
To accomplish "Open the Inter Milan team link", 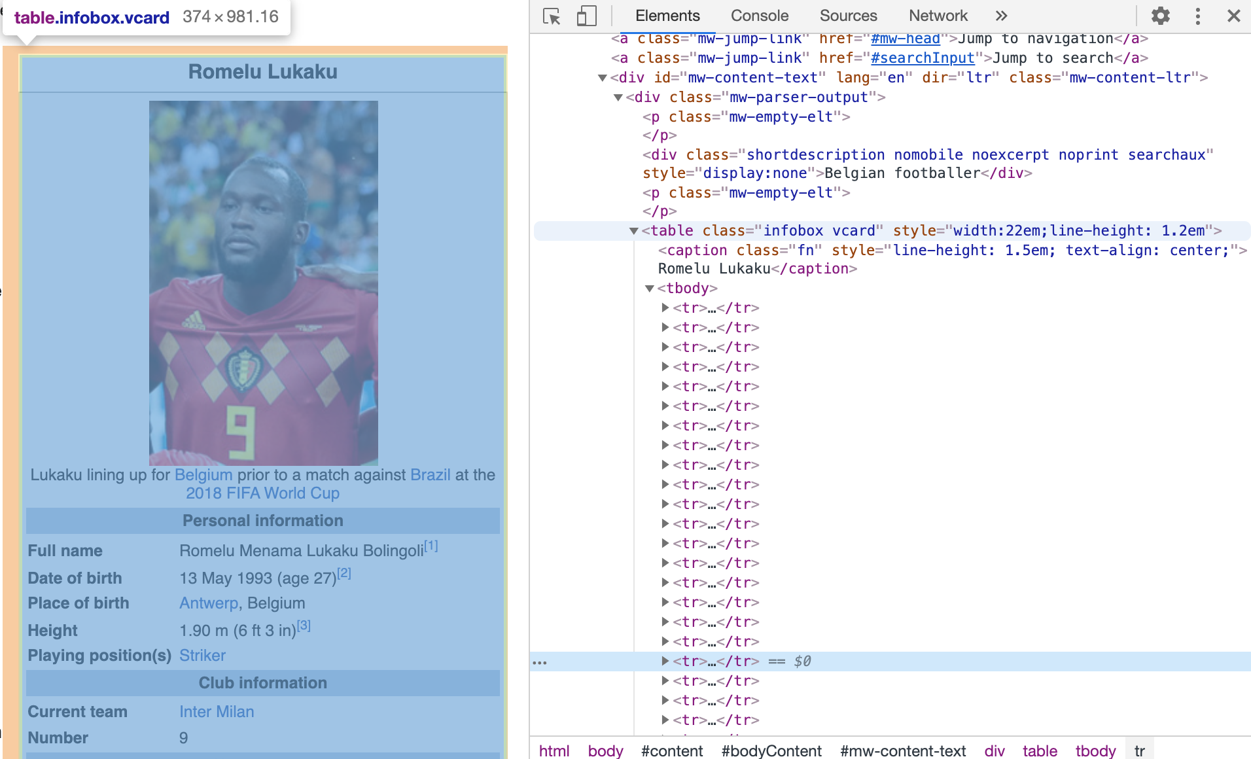I will coord(217,712).
